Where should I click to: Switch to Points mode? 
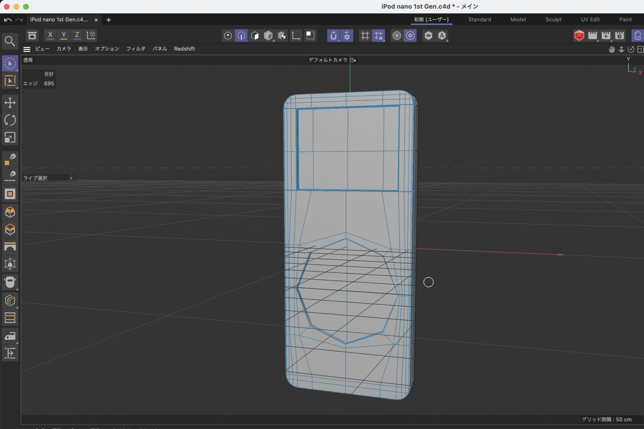pos(228,35)
